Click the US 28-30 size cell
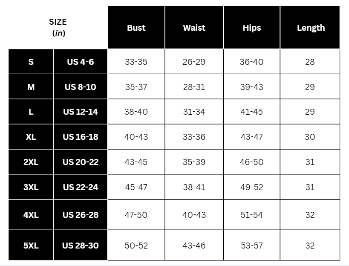 tap(81, 245)
